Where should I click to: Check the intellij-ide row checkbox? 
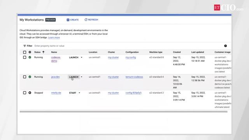coord(25,93)
